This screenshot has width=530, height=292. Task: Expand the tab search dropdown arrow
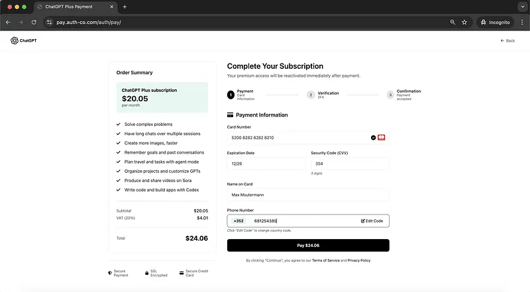click(x=523, y=7)
